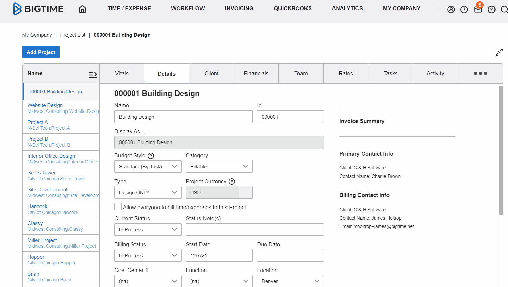The height and width of the screenshot is (287, 508).
Task: Click the arrow icon beside Name header
Action: [x=93, y=75]
